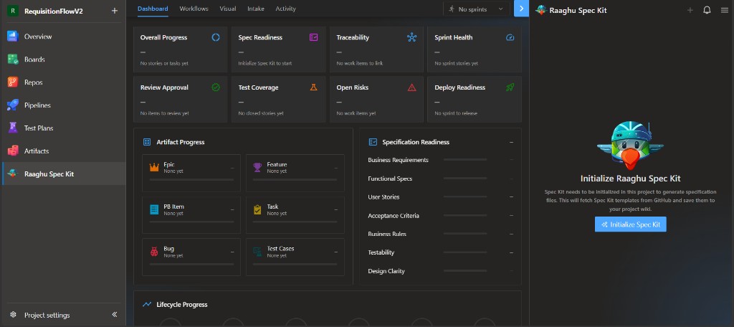Click the Feature trophy icon
Image resolution: width=734 pixels, height=327 pixels.
[257, 167]
